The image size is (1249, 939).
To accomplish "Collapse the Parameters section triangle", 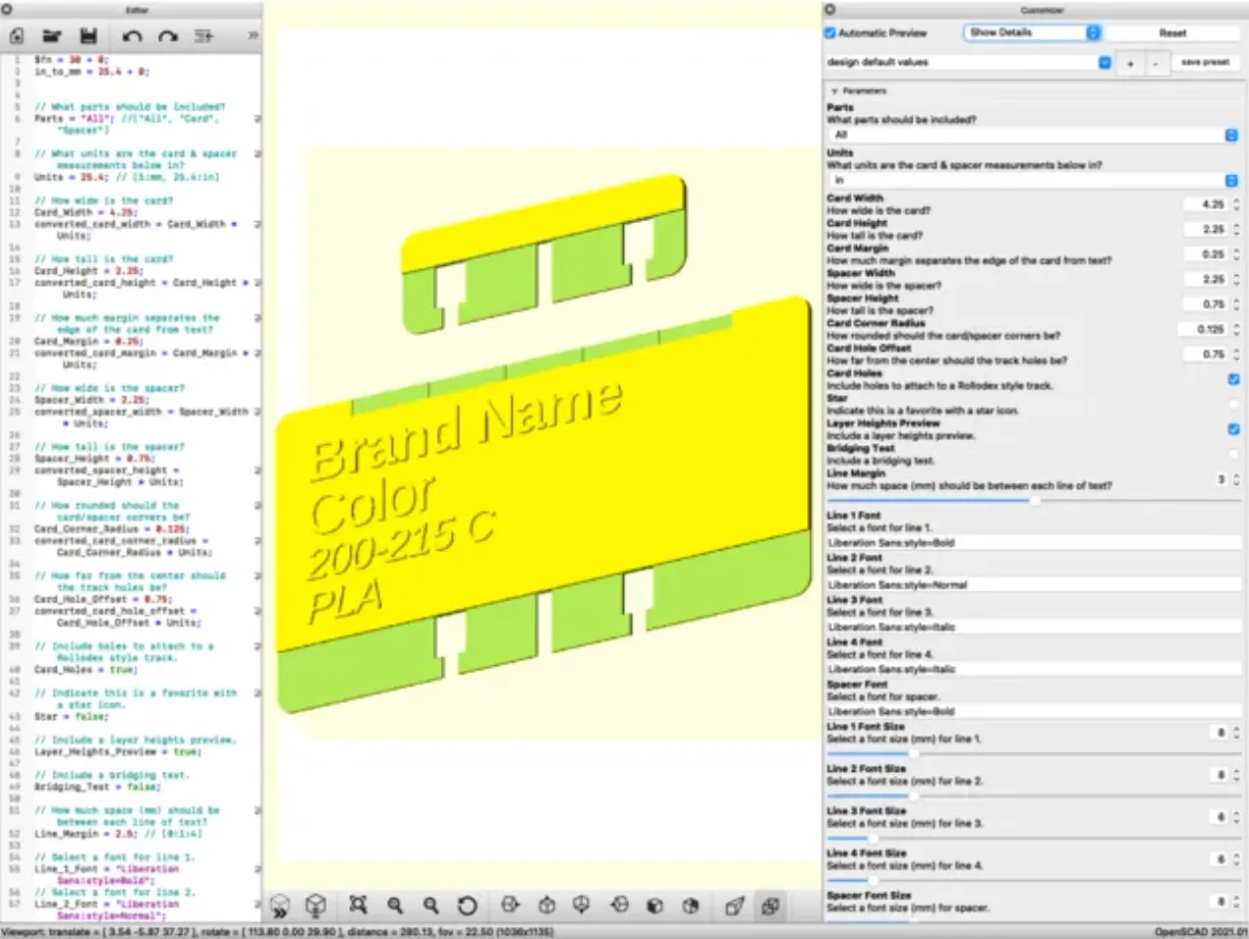I will pos(834,91).
